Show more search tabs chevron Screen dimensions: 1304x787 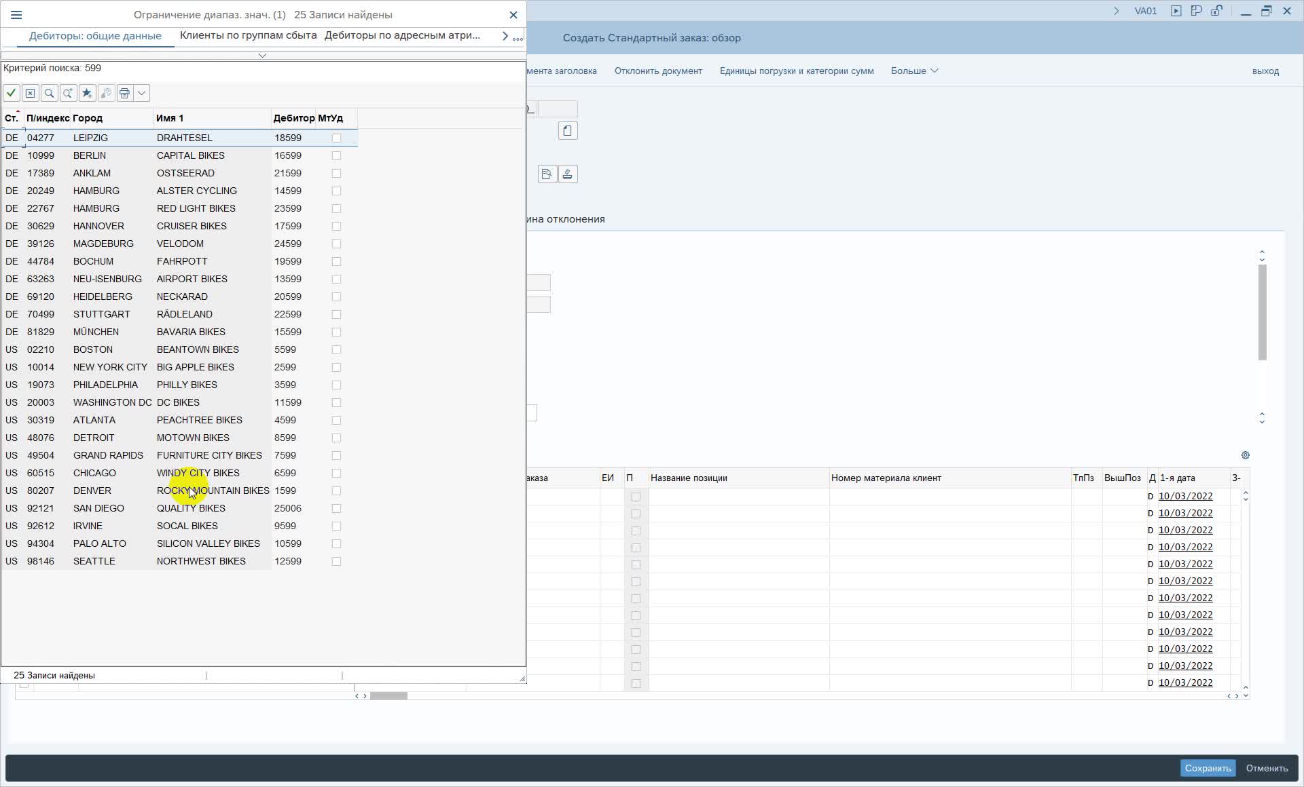point(505,36)
